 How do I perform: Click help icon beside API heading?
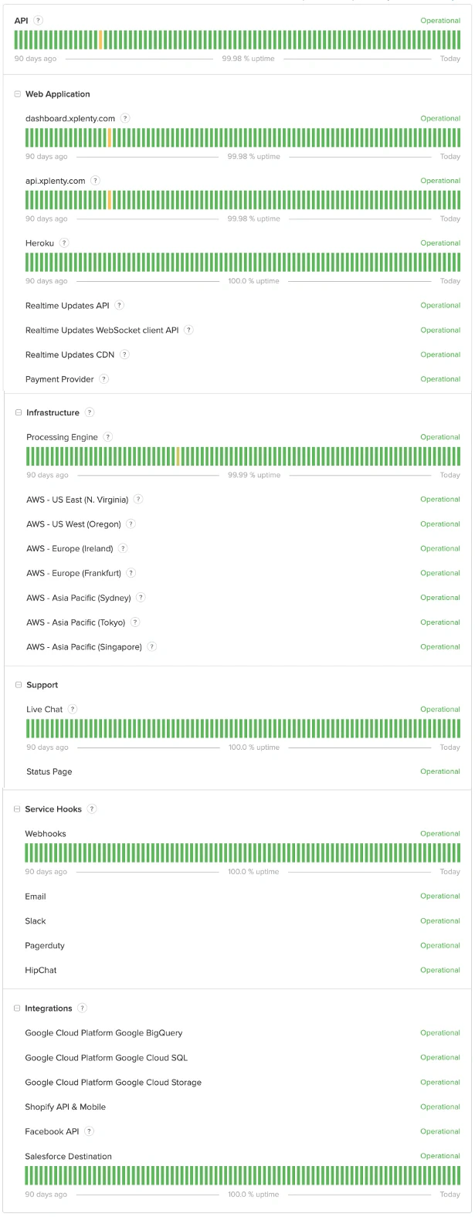click(39, 21)
